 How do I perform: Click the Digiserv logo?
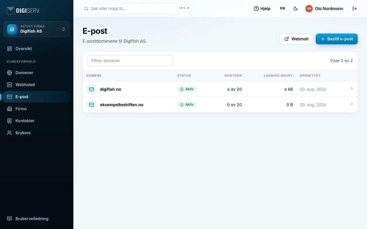point(23,11)
